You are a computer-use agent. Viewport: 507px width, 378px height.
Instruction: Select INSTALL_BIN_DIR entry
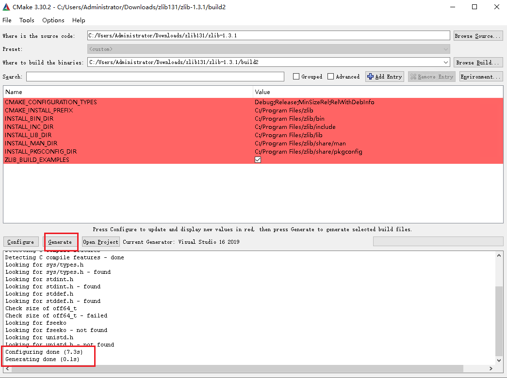pos(29,119)
